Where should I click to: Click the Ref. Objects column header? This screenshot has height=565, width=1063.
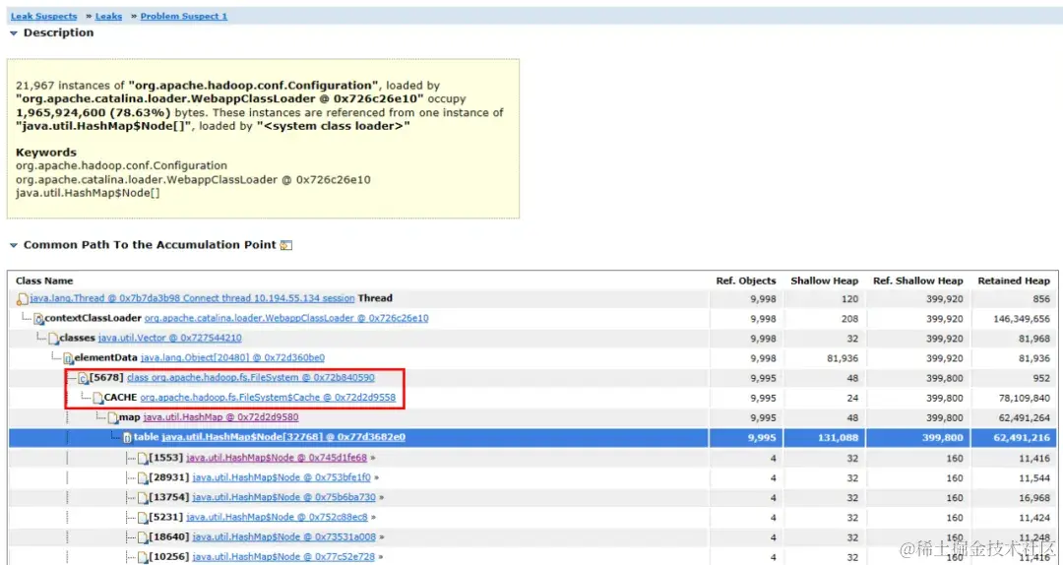point(746,281)
